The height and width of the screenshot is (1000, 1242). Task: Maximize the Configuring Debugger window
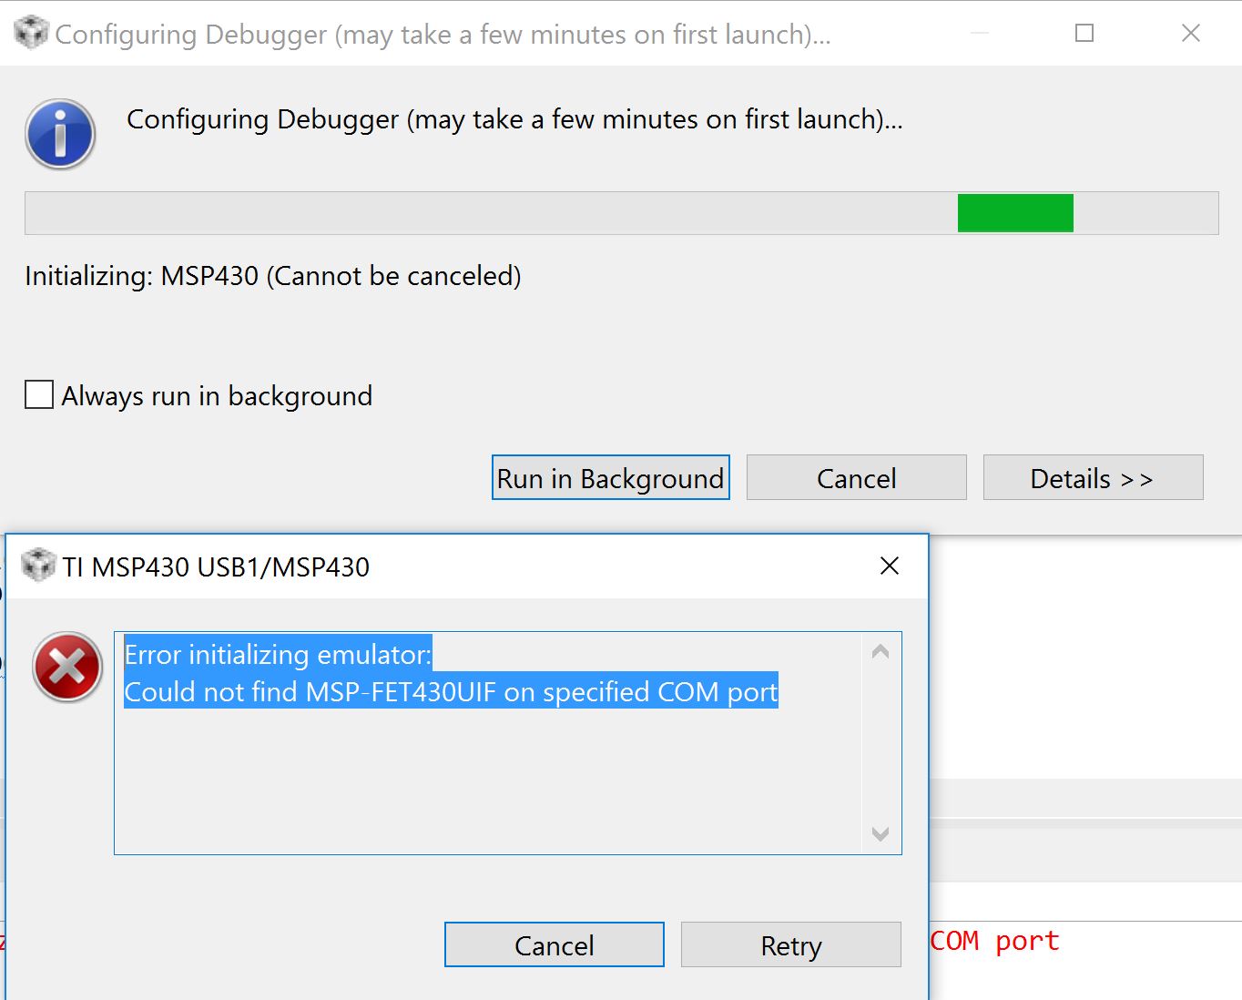pos(1084,34)
